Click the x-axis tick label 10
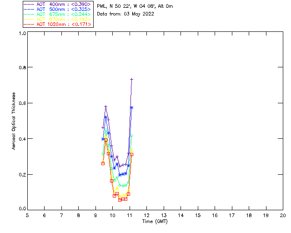This screenshot has height=233, width=291. [x=112, y=215]
